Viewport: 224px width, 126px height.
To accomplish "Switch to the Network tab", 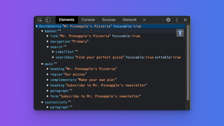I will 130,20.
